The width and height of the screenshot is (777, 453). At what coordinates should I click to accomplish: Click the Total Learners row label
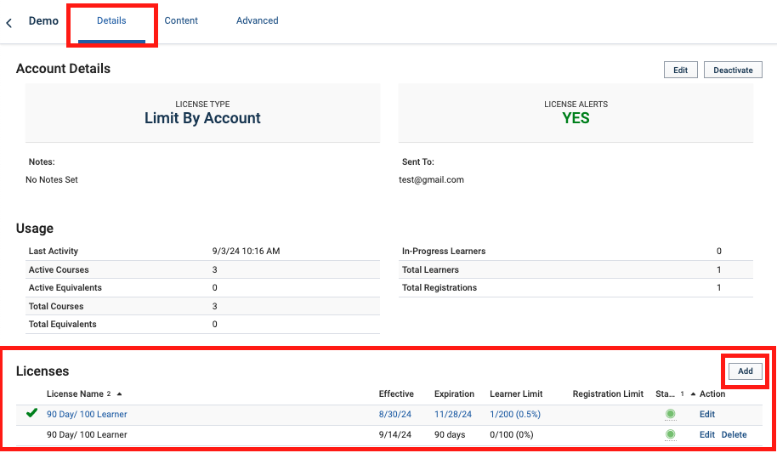pos(430,269)
